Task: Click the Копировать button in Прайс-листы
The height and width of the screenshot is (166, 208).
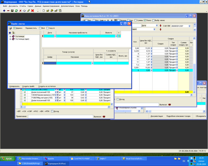Action: 14,86
